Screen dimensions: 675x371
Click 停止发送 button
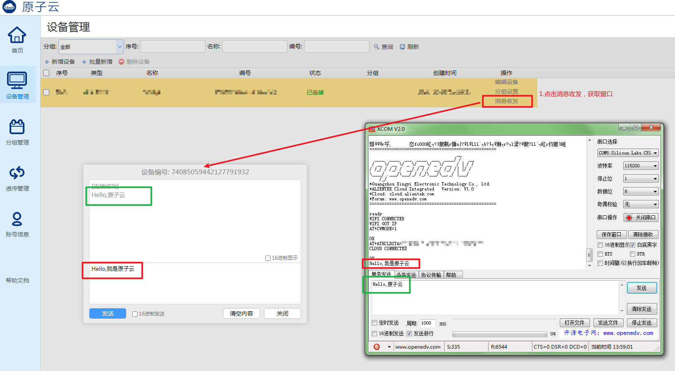[642, 323]
